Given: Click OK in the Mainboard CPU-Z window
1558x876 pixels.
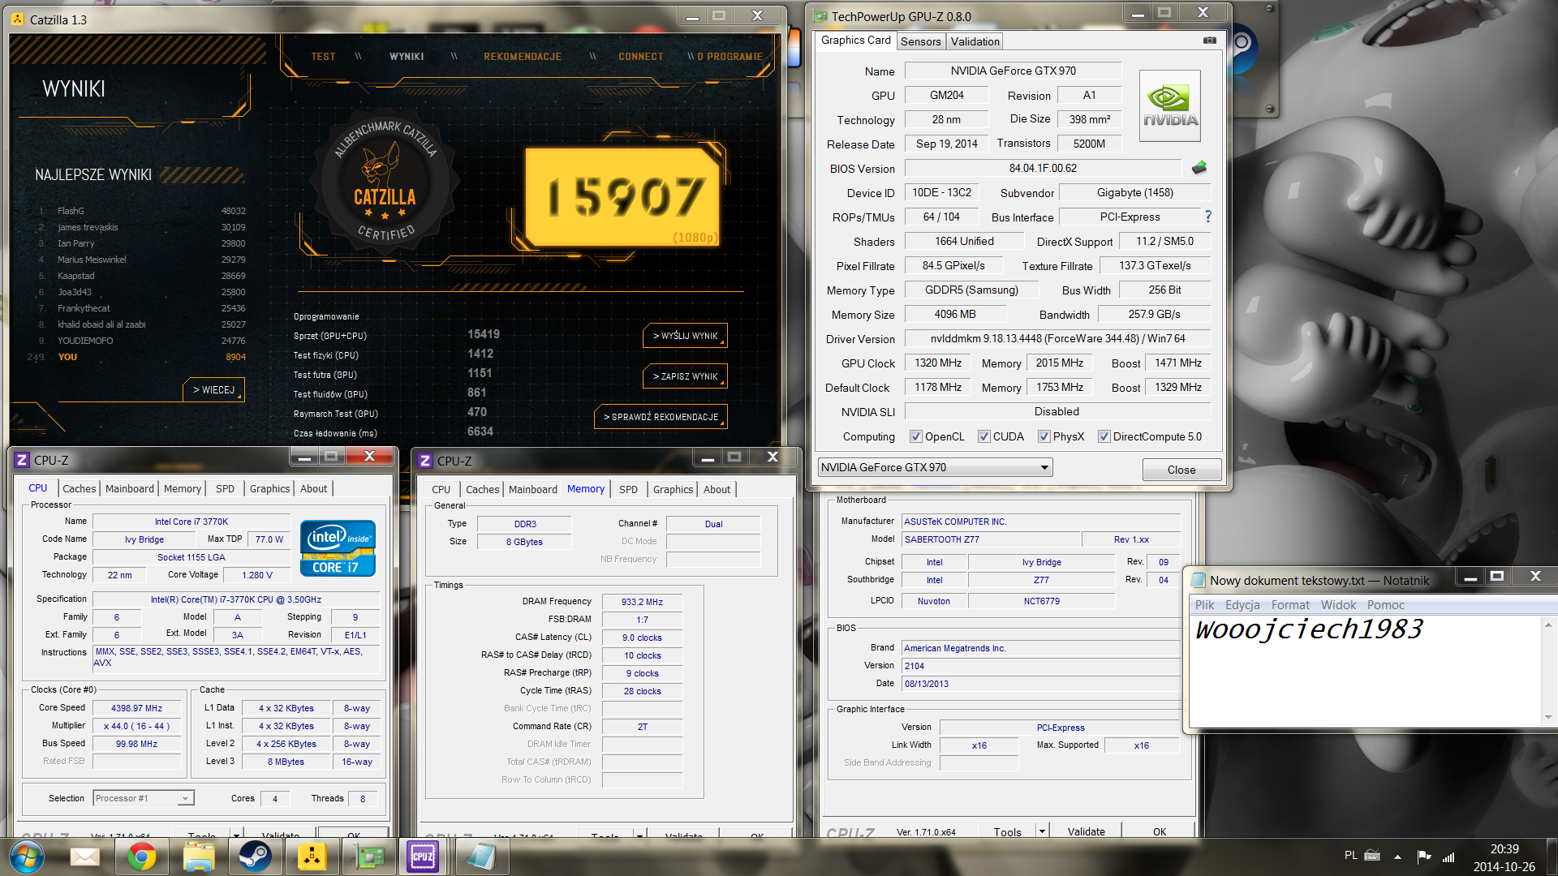Looking at the screenshot, I should tap(1160, 831).
